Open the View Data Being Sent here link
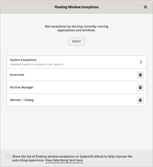 pyautogui.click(x=64, y=160)
